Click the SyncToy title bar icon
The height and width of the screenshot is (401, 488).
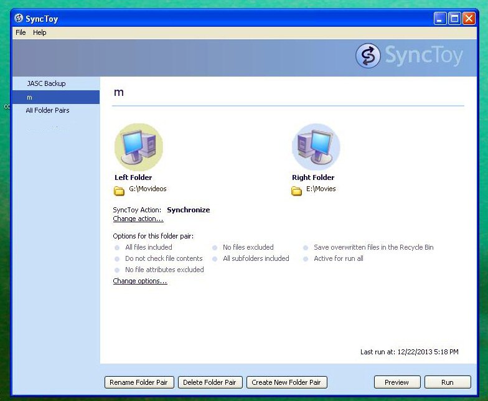point(19,18)
